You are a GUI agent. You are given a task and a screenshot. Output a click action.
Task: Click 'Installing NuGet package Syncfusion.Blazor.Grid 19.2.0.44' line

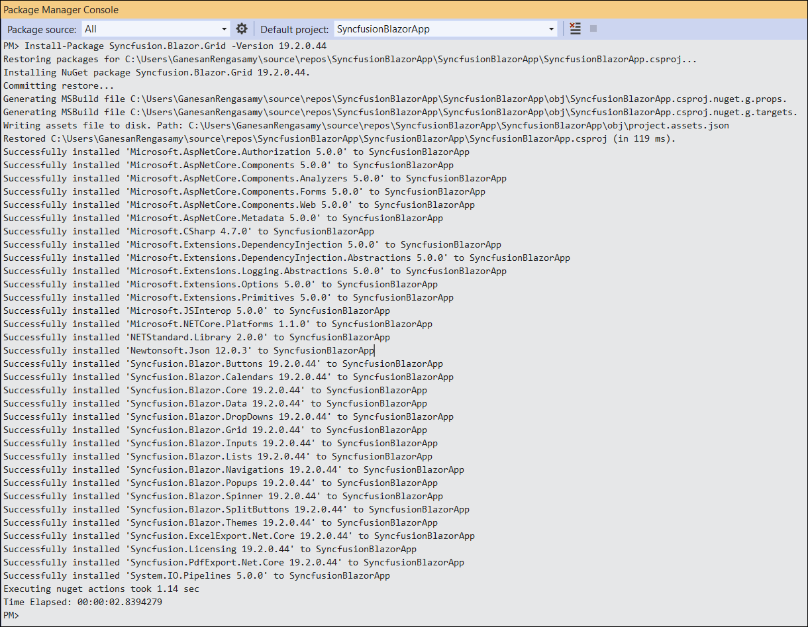click(x=157, y=72)
